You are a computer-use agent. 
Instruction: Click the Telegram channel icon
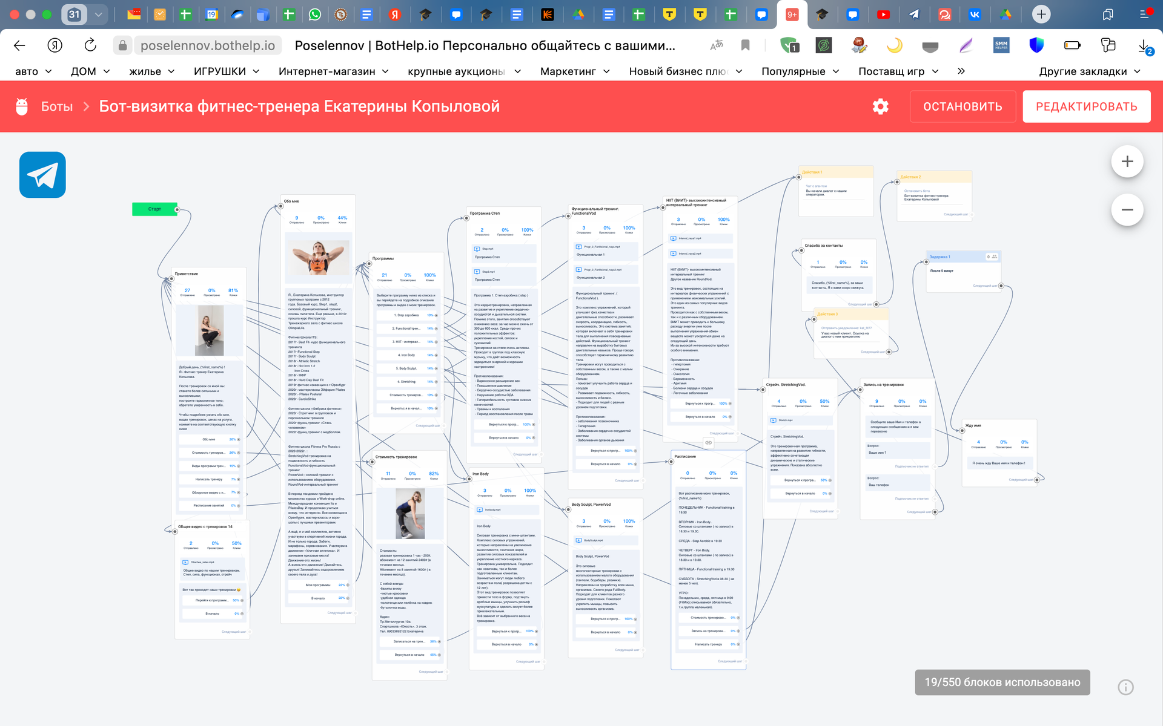[42, 175]
